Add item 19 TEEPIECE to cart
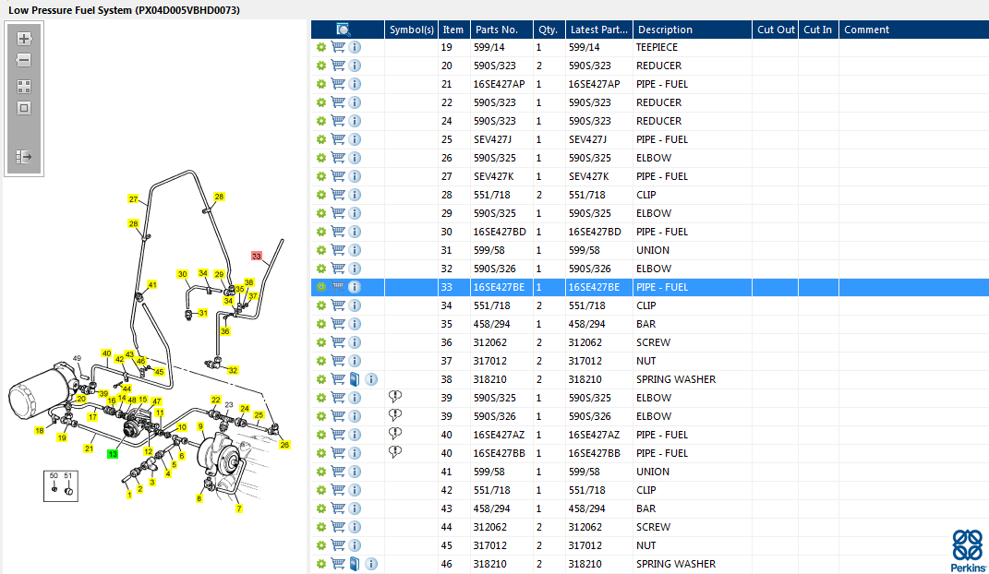This screenshot has height=574, width=989. [338, 47]
